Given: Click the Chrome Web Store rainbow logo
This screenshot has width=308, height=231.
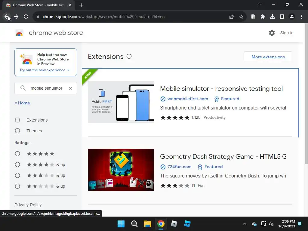Looking at the screenshot, I should click(x=19, y=33).
